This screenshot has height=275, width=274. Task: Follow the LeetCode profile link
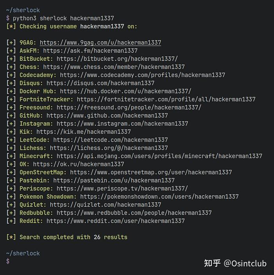[110, 140]
